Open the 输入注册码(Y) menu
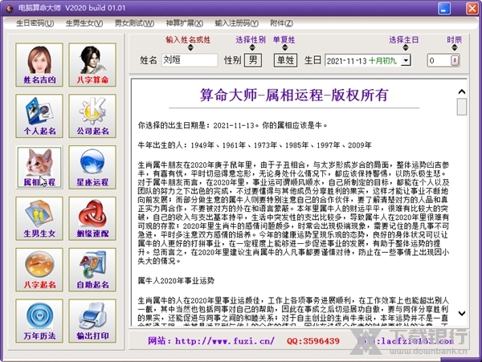Image resolution: width=482 pixels, height=362 pixels. (236, 23)
